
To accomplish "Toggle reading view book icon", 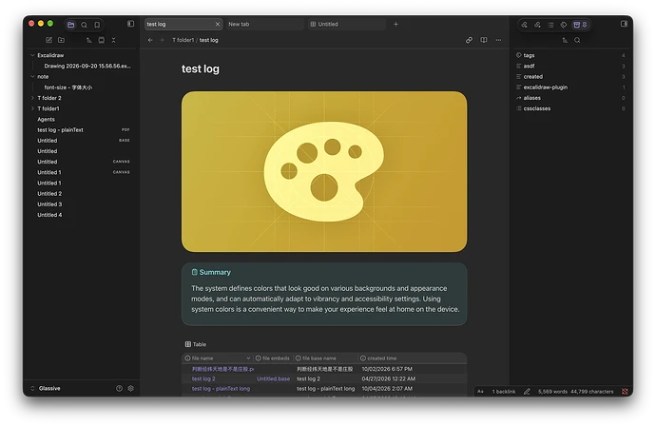I will pos(484,40).
